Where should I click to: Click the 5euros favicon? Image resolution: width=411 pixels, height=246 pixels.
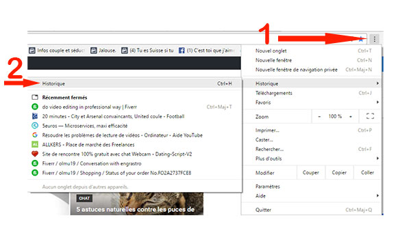[x=35, y=126]
